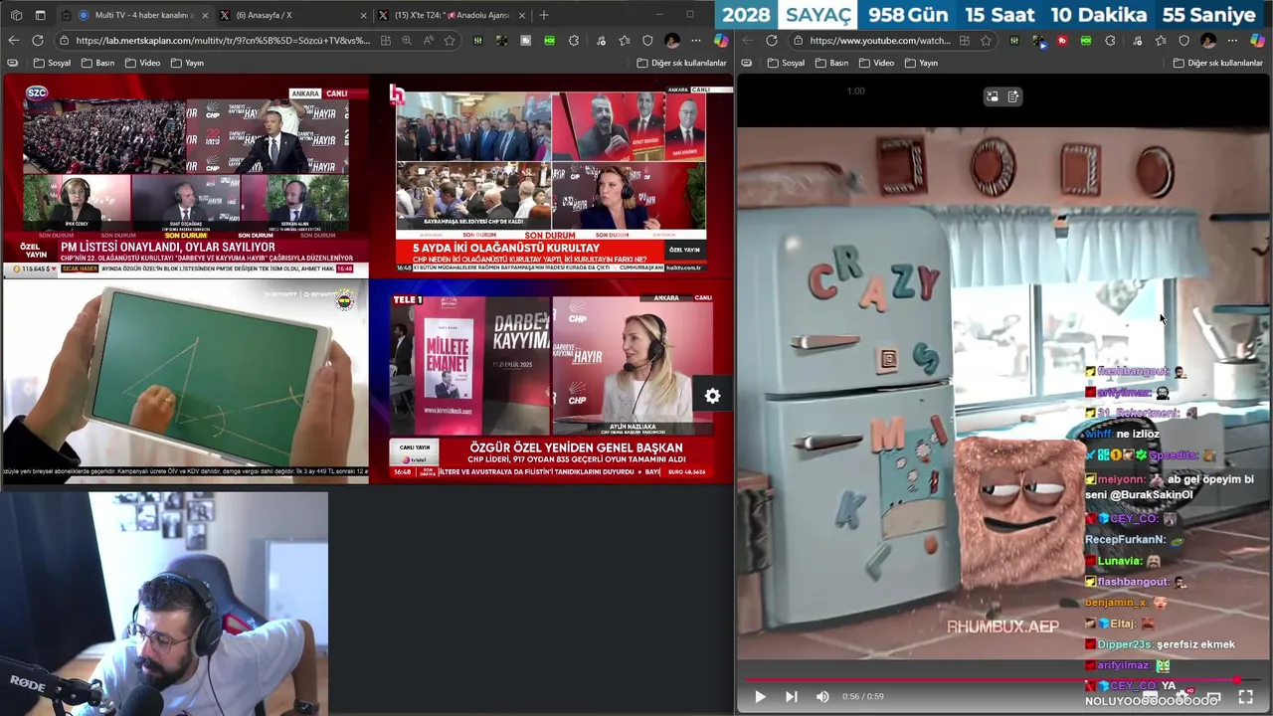Open the Extensions puzzle icon in left browser
This screenshot has height=716, width=1273.
point(574,41)
